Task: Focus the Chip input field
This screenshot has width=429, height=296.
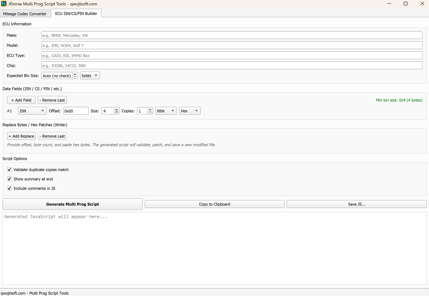Action: [232, 65]
